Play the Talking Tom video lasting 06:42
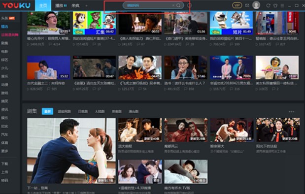305x194 pixels. point(94,23)
